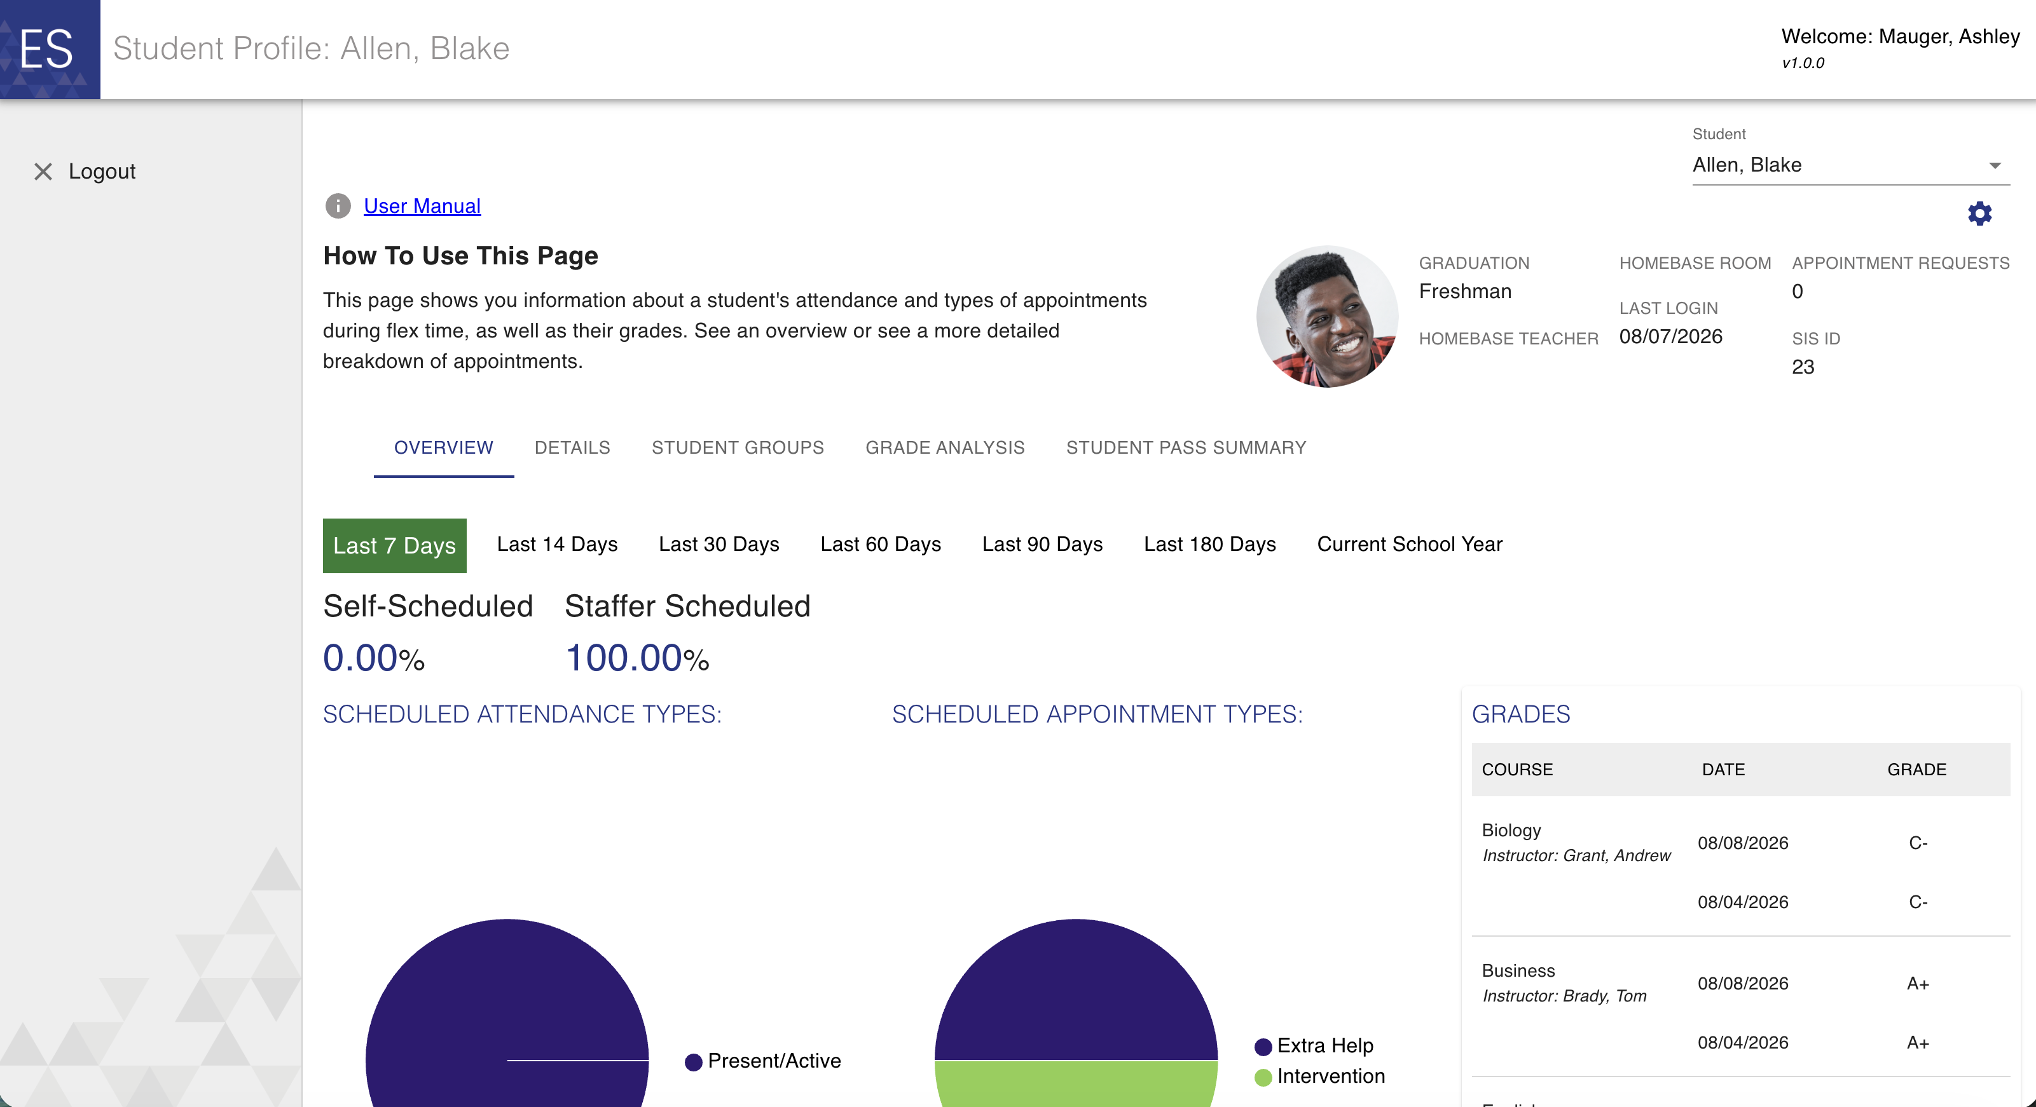The width and height of the screenshot is (2036, 1107).
Task: Select the Last 7 Days range
Action: pyautogui.click(x=394, y=545)
